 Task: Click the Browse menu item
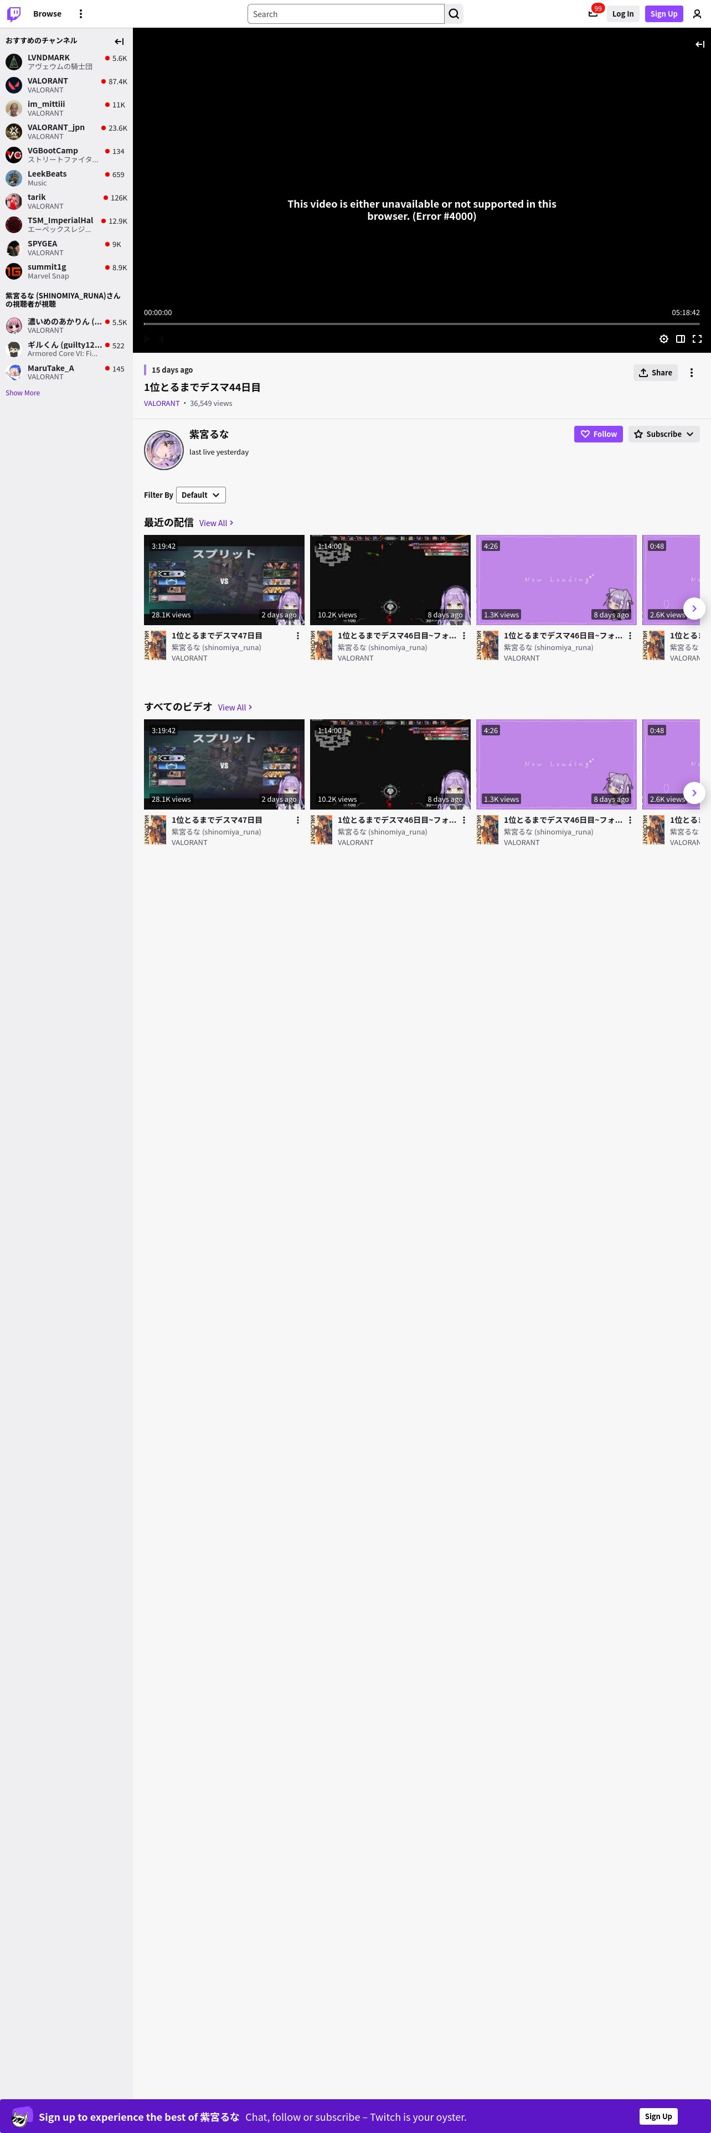(x=47, y=14)
